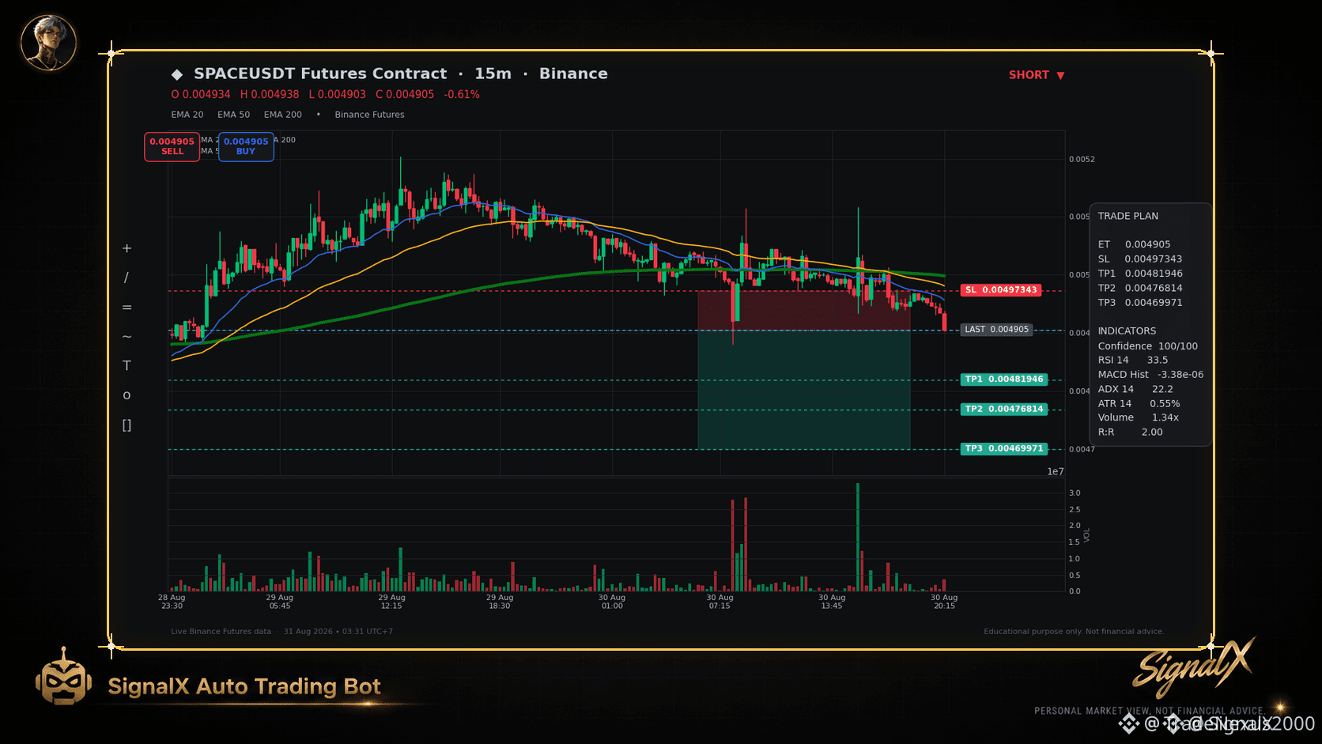
Task: Click the close price C 0.004905
Action: pyautogui.click(x=405, y=95)
